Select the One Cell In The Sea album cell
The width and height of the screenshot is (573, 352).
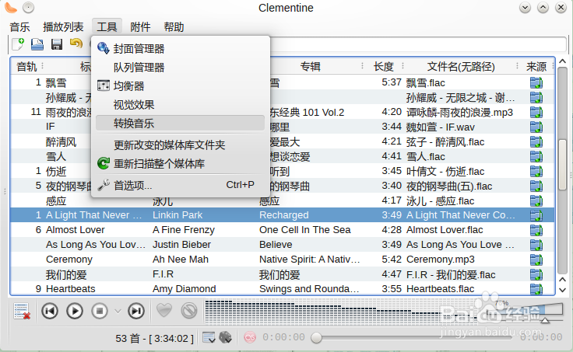click(304, 230)
